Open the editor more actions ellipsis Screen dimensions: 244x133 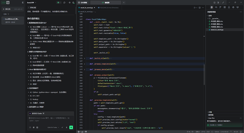click(x=203, y=8)
